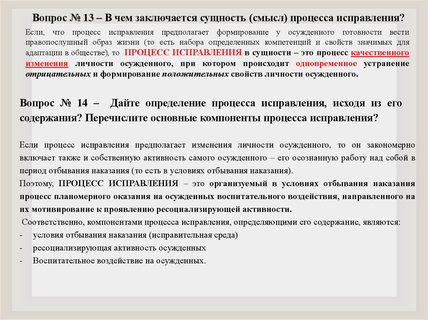Screen dimensions: 428x320
Task: Click the line starting "Соответственно, компонентами процесса"
Action: coord(211,222)
